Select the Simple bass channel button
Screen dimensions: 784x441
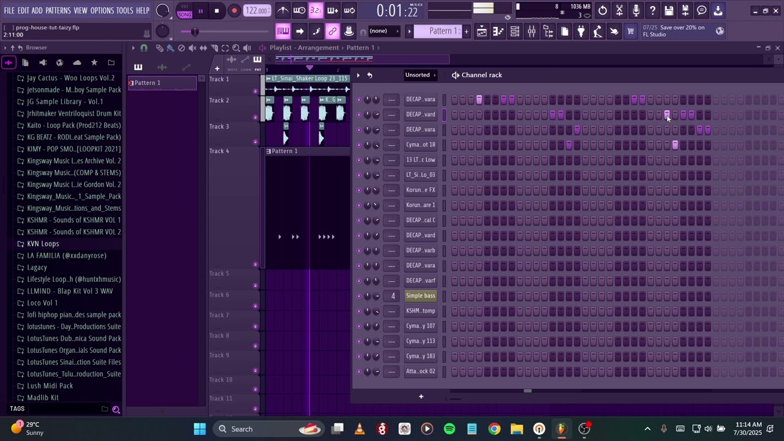[421, 296]
